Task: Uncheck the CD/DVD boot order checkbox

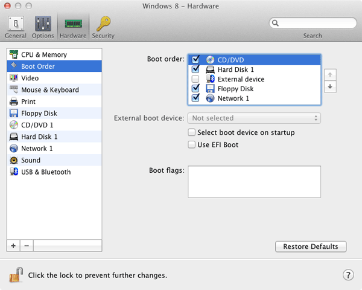Action: 195,60
